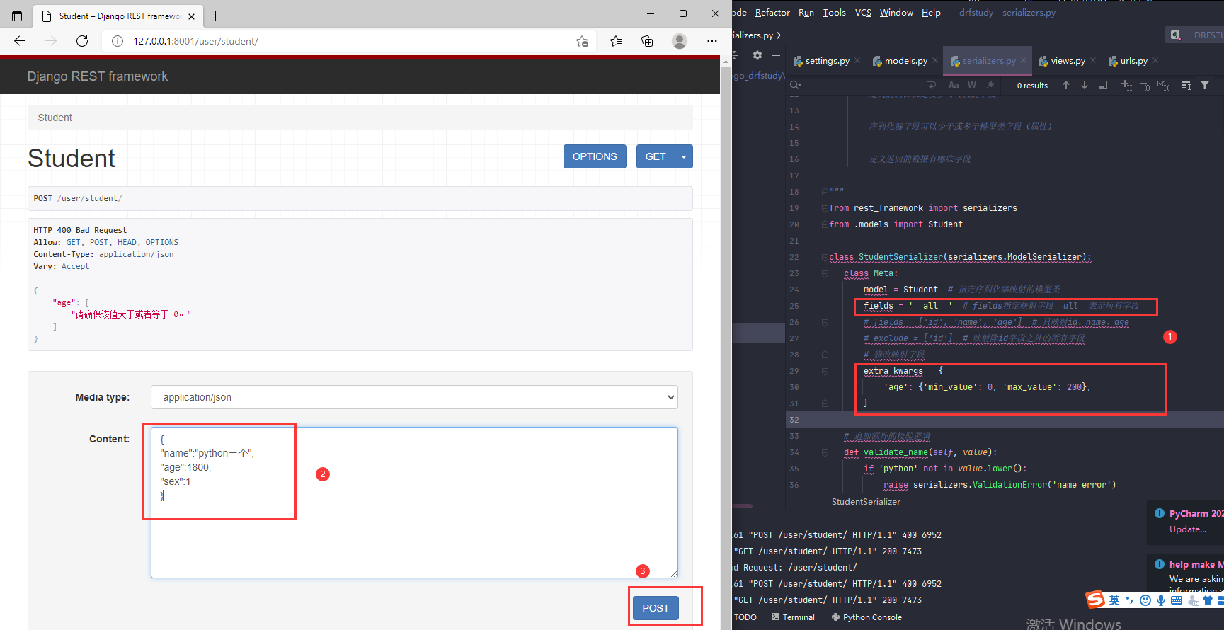Close the Student – Django REST framework tab
1224x630 pixels.
pos(192,16)
